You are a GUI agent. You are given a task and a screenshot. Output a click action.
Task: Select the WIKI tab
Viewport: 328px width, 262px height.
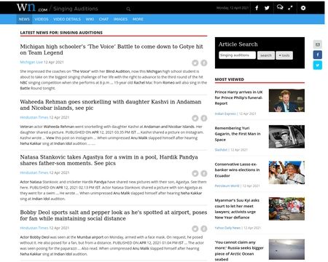click(x=90, y=19)
